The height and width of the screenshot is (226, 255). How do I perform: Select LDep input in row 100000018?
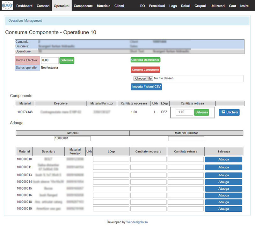111,202
